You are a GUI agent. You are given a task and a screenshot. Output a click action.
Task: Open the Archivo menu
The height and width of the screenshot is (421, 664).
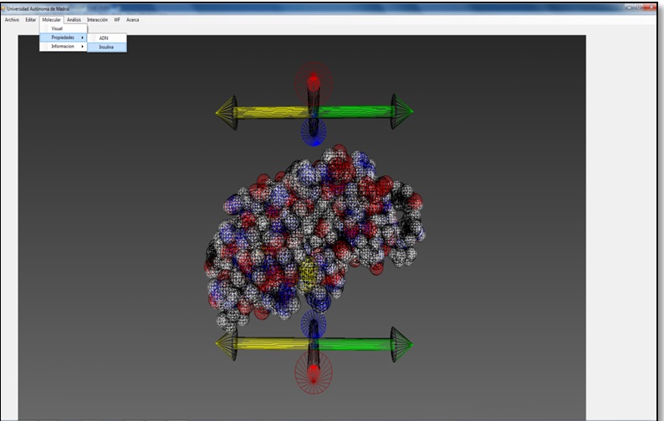point(12,20)
